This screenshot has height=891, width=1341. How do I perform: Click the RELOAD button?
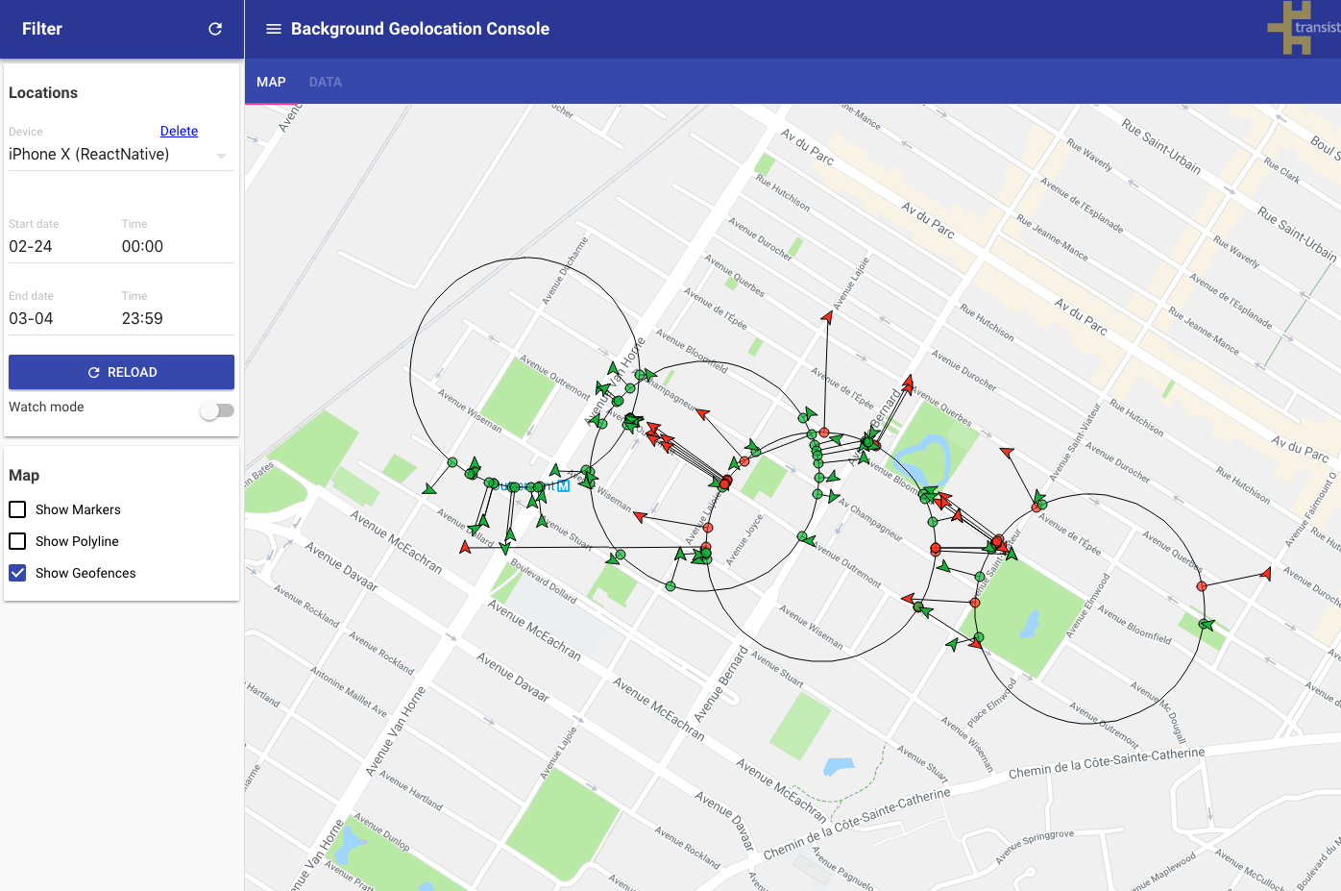(121, 372)
